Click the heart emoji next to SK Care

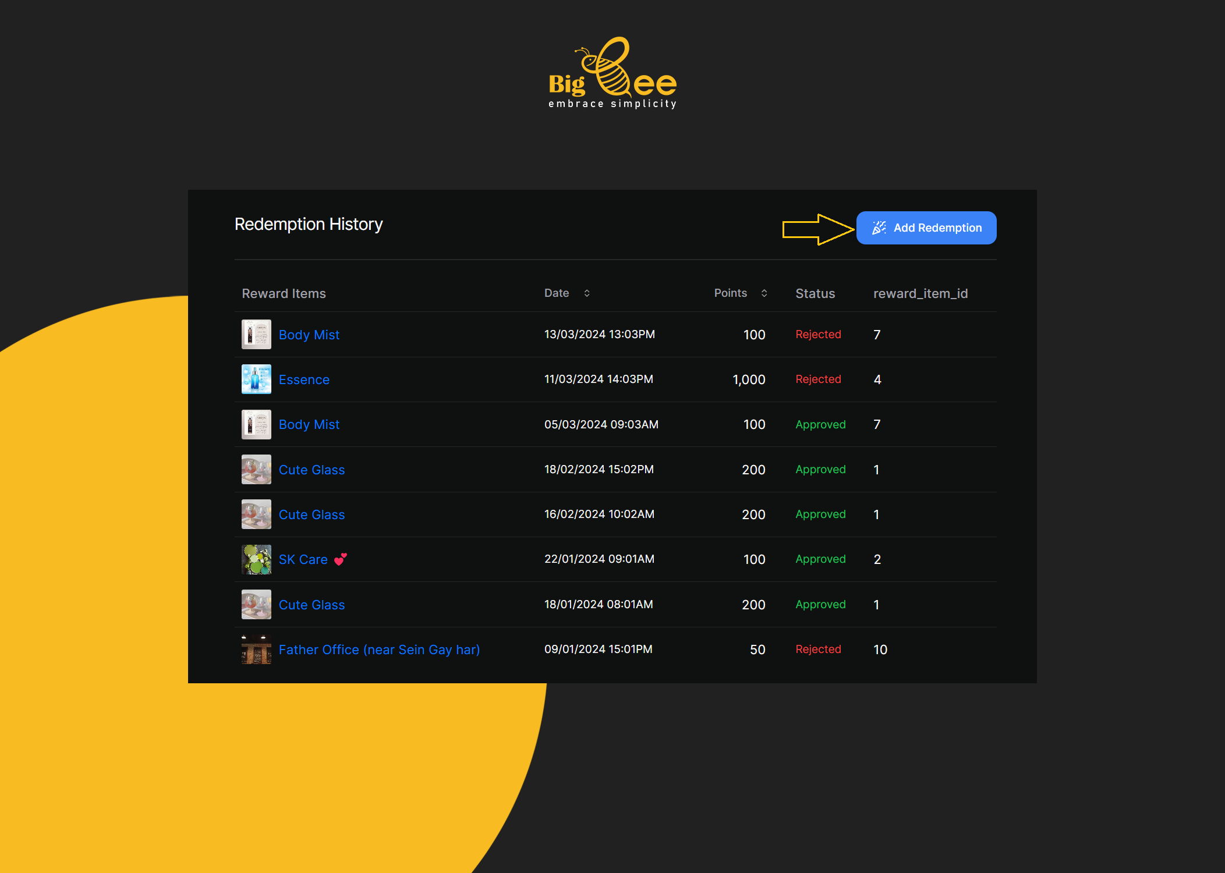pyautogui.click(x=340, y=559)
